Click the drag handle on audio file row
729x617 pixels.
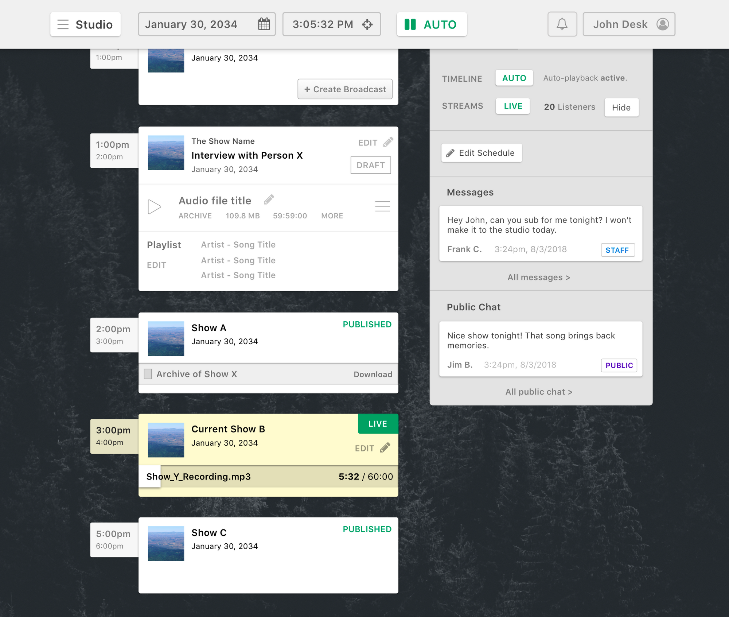[x=383, y=206]
